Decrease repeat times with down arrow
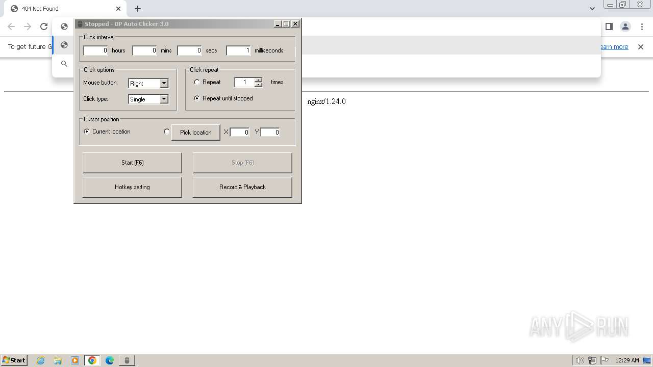Viewport: 653px width, 367px height. click(258, 84)
